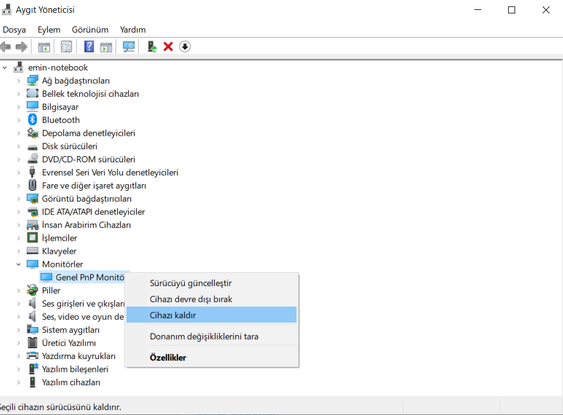Select the Genel PnP Monitör device
Viewport: 563px width, 415px height.
click(90, 277)
